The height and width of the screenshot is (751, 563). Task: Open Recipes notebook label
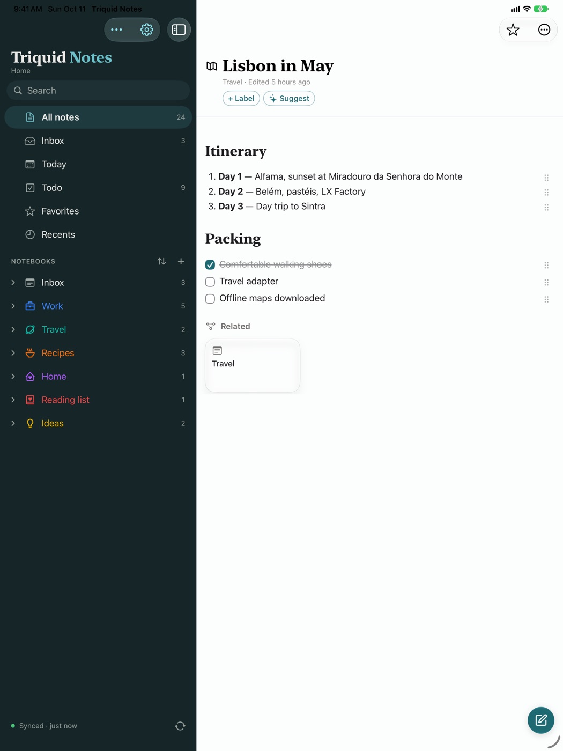click(58, 353)
